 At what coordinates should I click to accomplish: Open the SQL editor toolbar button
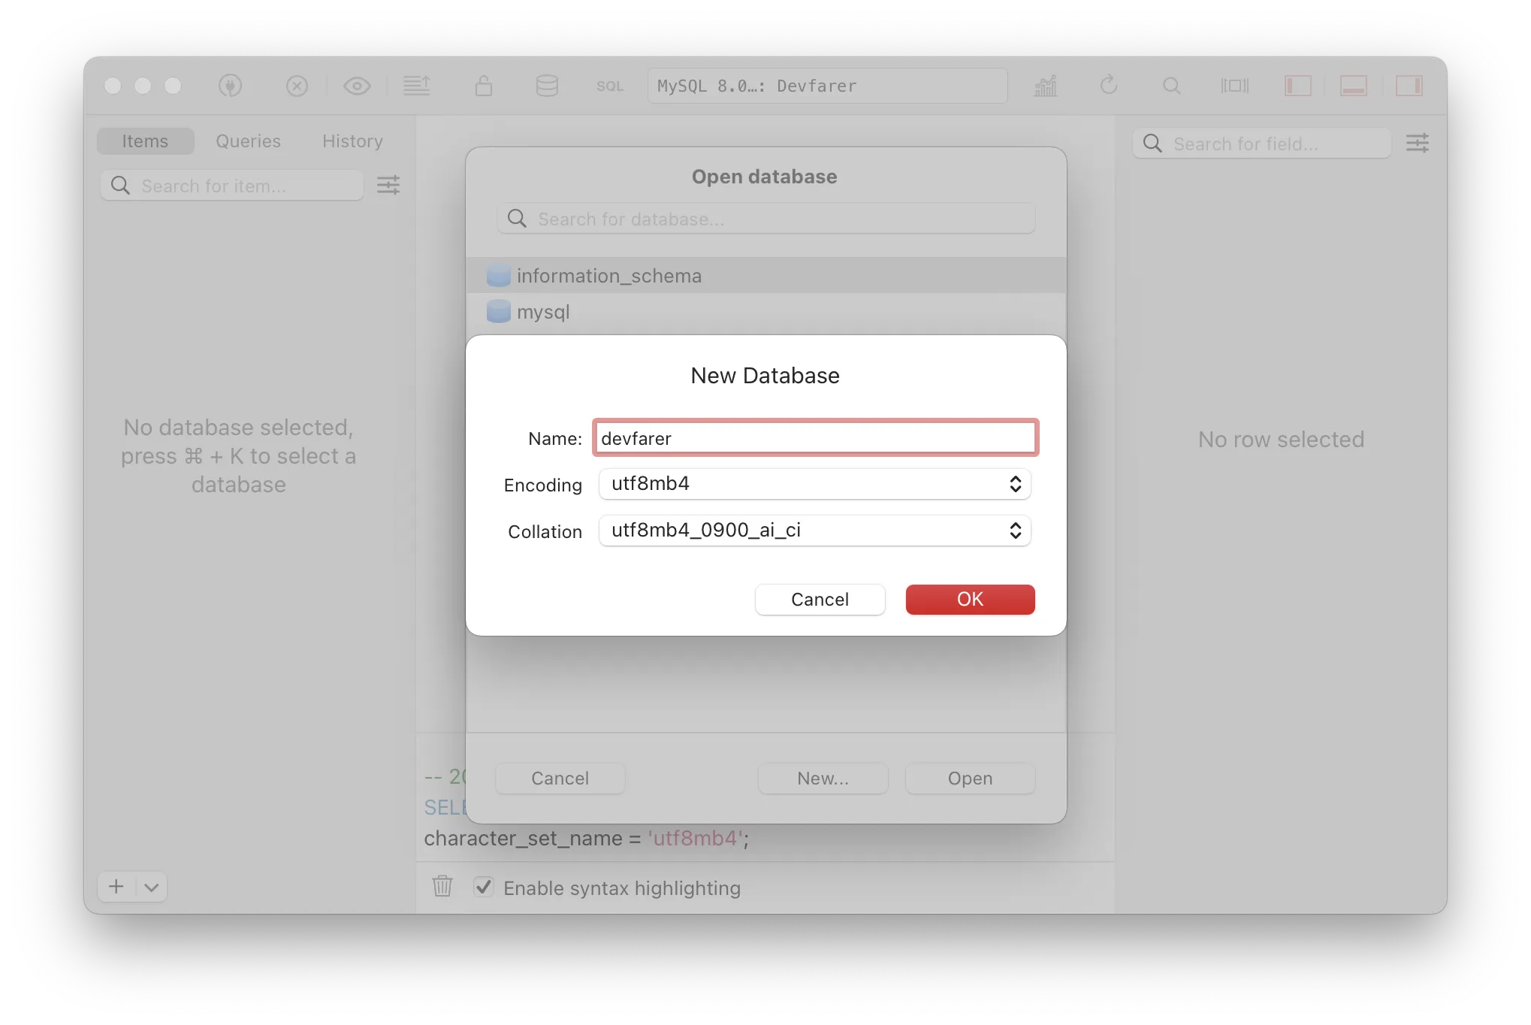[x=610, y=86]
